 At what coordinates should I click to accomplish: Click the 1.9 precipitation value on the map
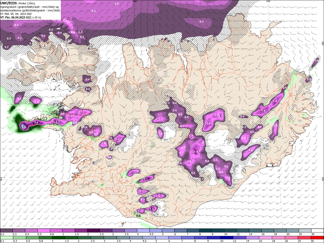[196, 152]
